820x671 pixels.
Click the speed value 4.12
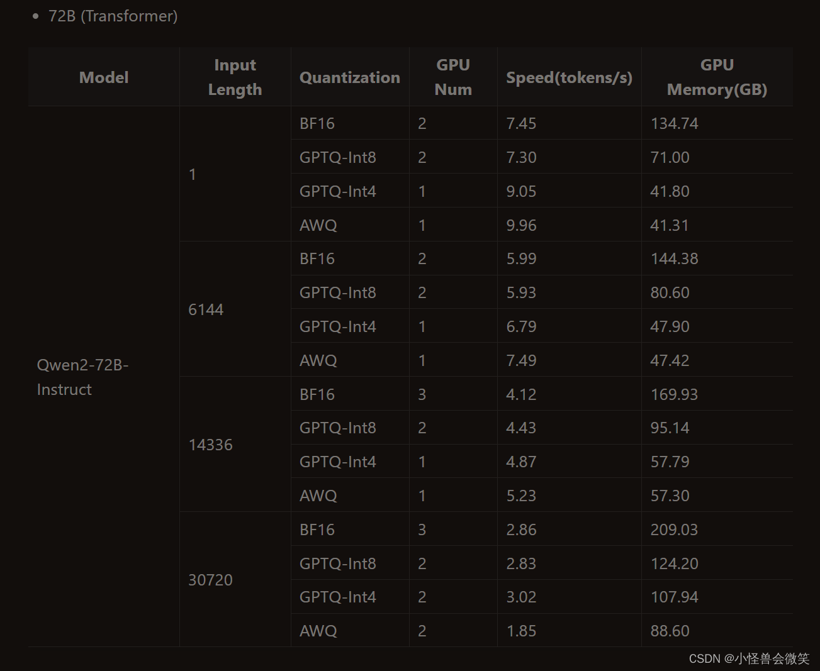[x=521, y=394]
